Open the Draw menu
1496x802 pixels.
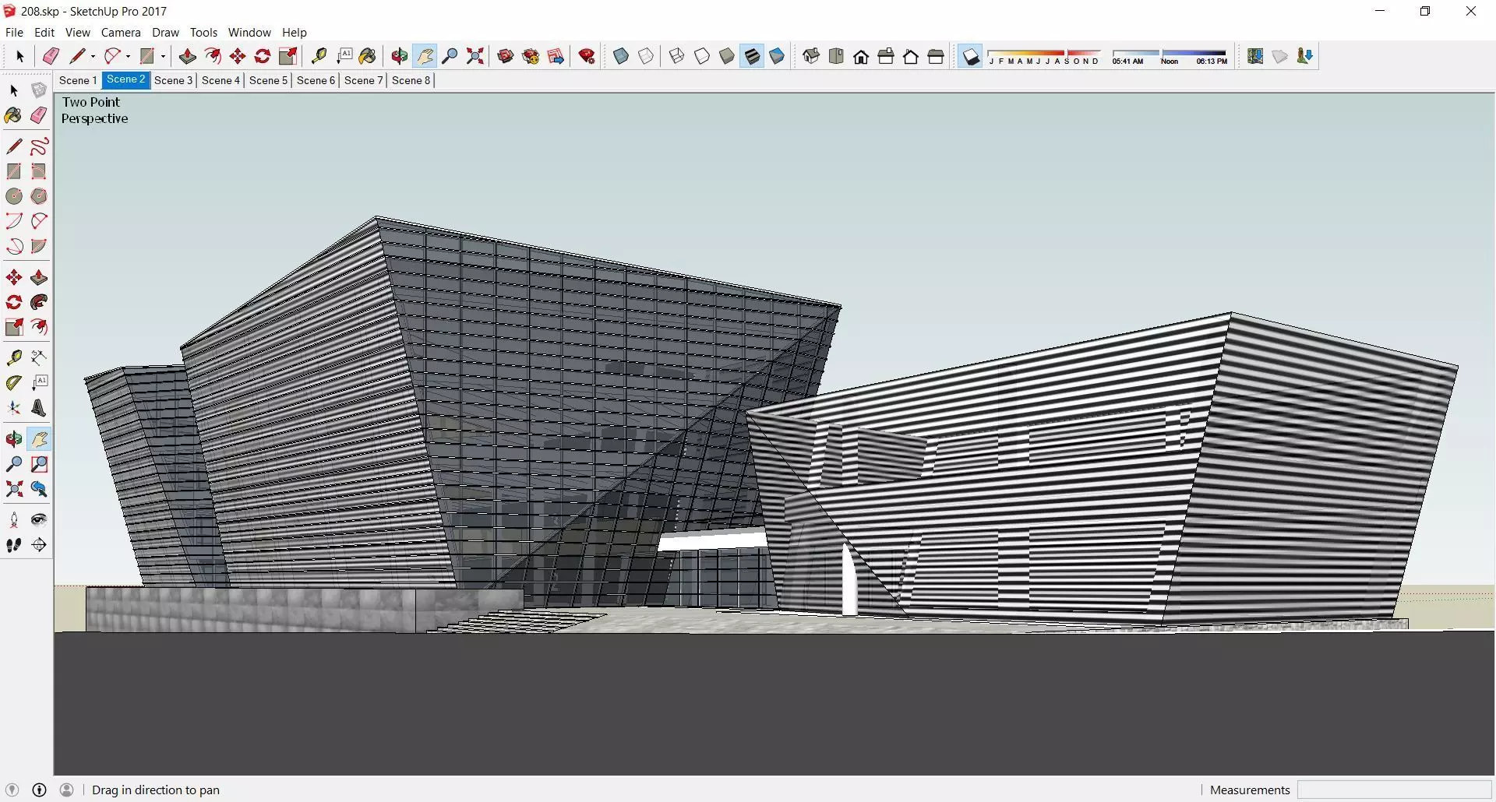coord(165,33)
